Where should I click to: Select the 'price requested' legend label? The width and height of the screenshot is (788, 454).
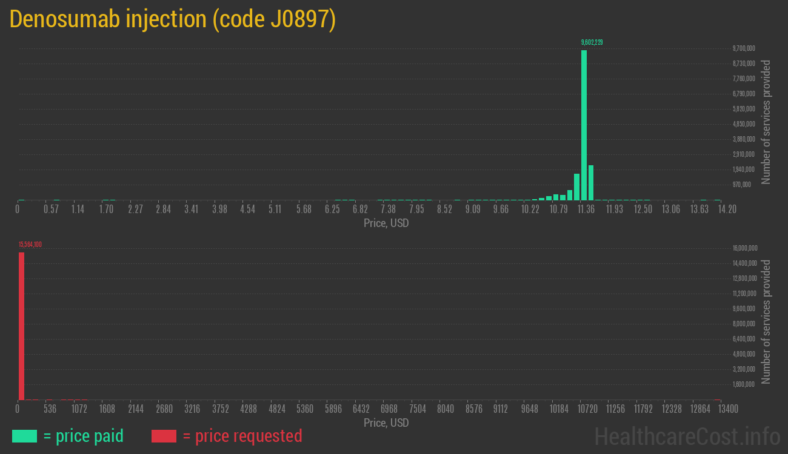coord(242,436)
